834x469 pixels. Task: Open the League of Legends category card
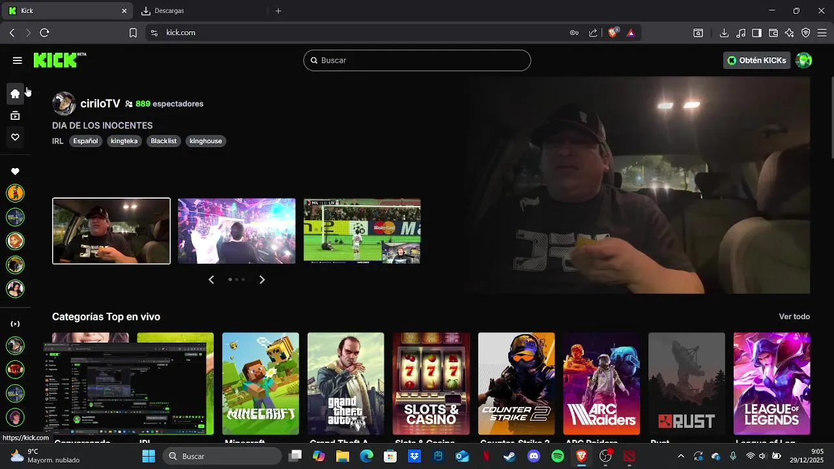click(x=772, y=384)
